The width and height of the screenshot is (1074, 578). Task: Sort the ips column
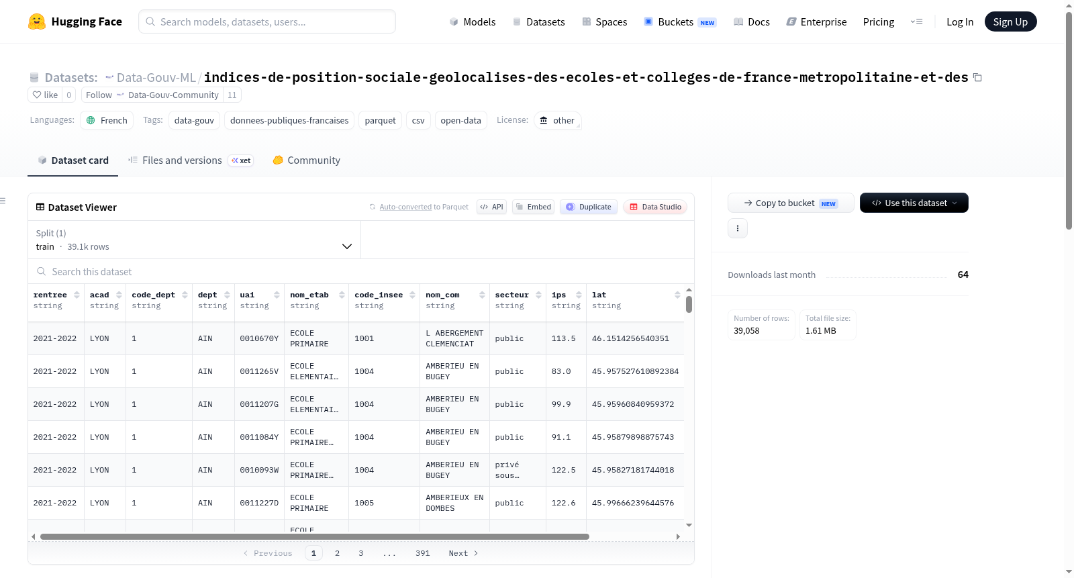point(579,295)
